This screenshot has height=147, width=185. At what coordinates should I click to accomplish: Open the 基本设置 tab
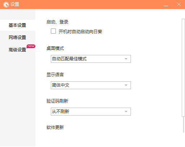[18, 25]
